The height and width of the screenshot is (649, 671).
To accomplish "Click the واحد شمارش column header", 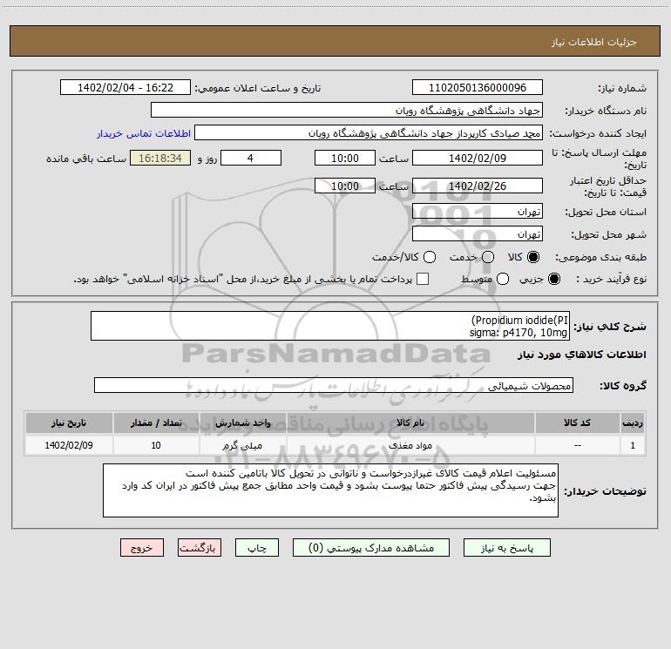I will 242,423.
